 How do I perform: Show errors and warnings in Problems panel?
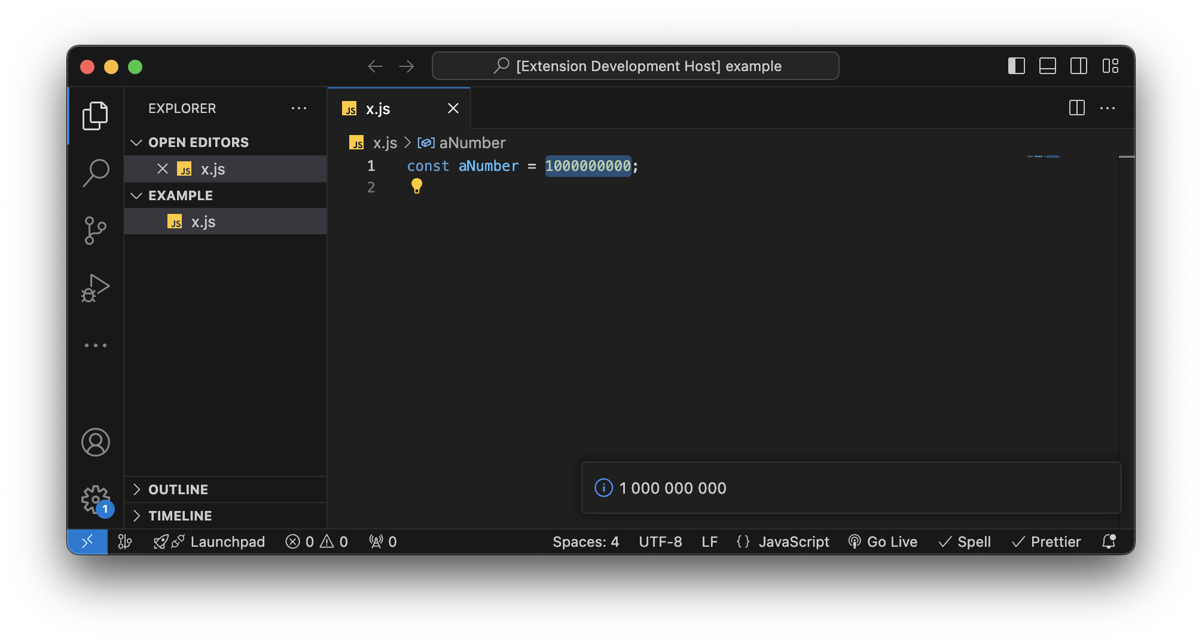pos(316,541)
